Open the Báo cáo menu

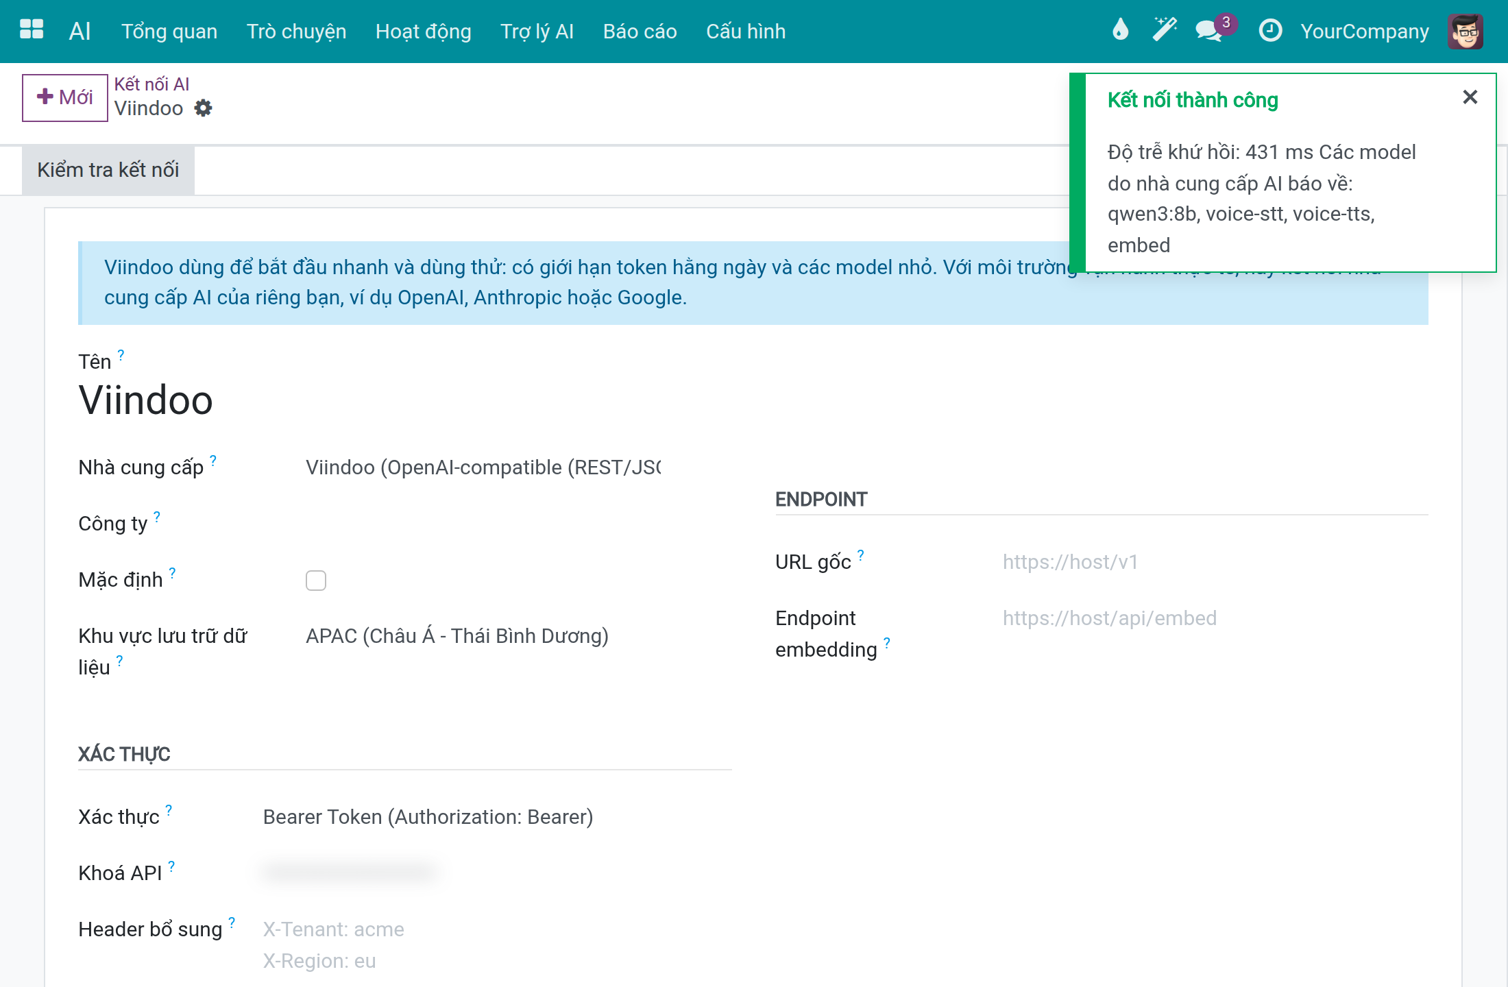[640, 31]
